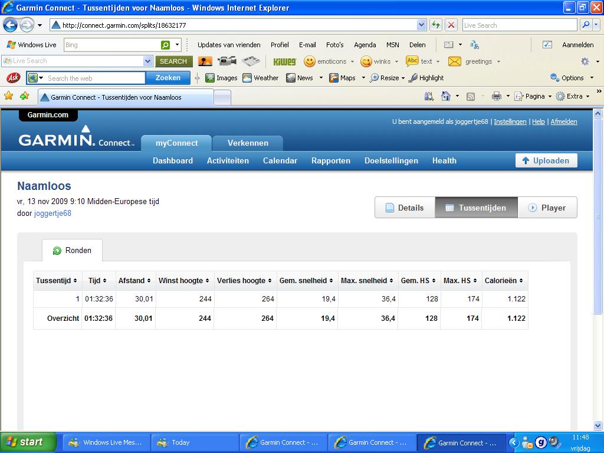Refresh the page using green arrows icon
604x453 pixels.
click(x=436, y=25)
